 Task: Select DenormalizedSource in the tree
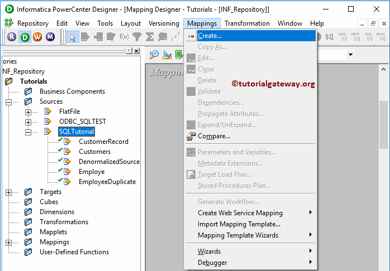[109, 162]
